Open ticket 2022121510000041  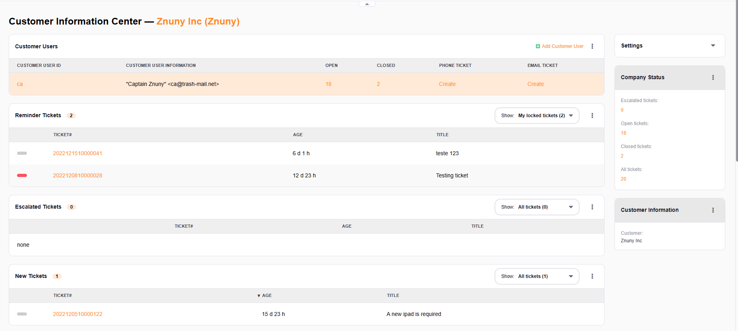78,153
